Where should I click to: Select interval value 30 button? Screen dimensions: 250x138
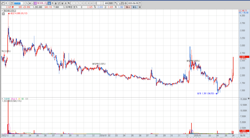88,3
